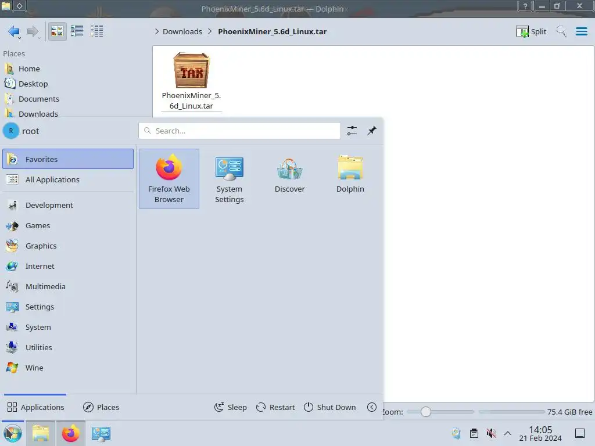Viewport: 595px width, 446px height.
Task: Launch Firefox Web Browser from favorites
Action: click(169, 179)
